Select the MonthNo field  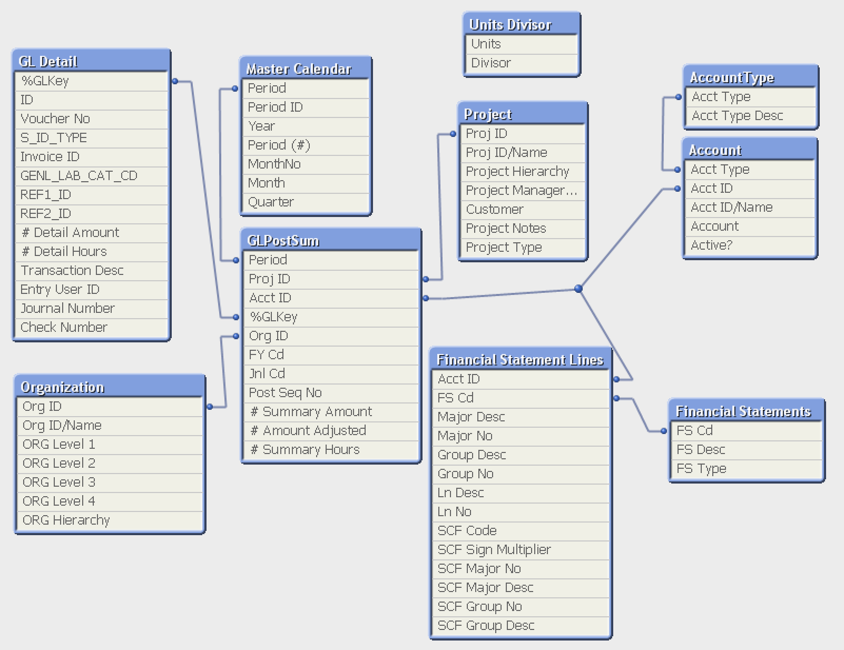click(306, 164)
